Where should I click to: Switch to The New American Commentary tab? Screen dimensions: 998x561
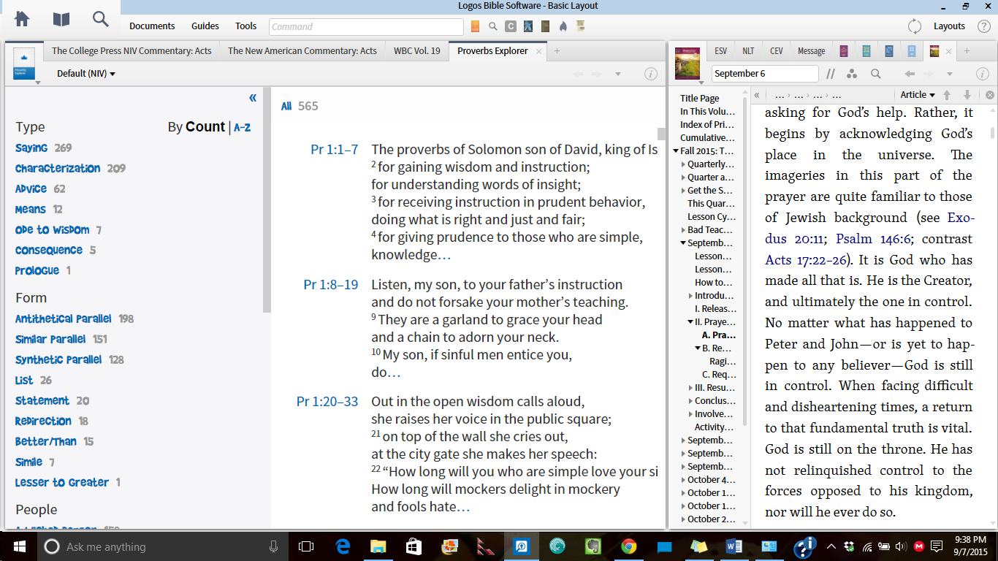point(302,51)
